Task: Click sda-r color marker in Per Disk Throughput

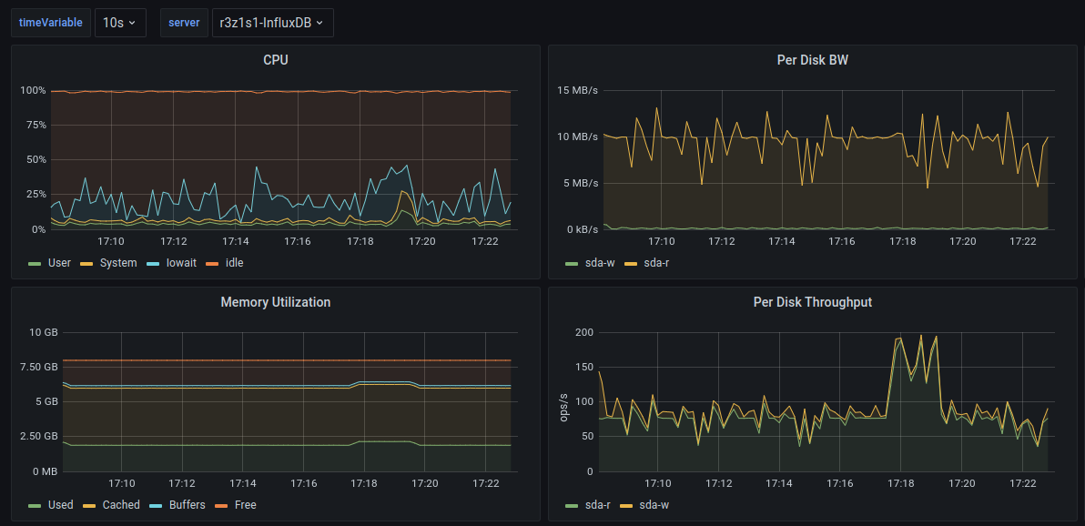Action: click(572, 505)
